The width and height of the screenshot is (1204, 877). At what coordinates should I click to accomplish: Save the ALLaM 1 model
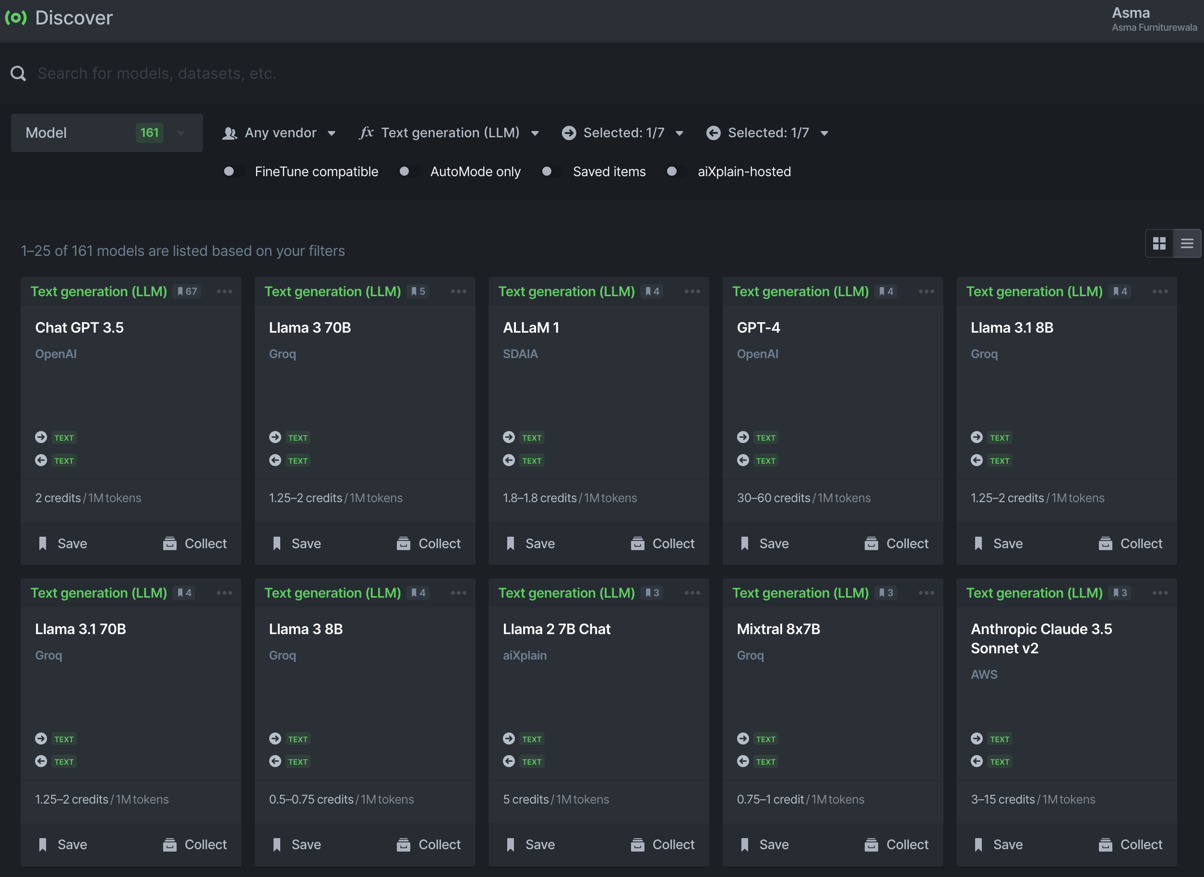530,543
